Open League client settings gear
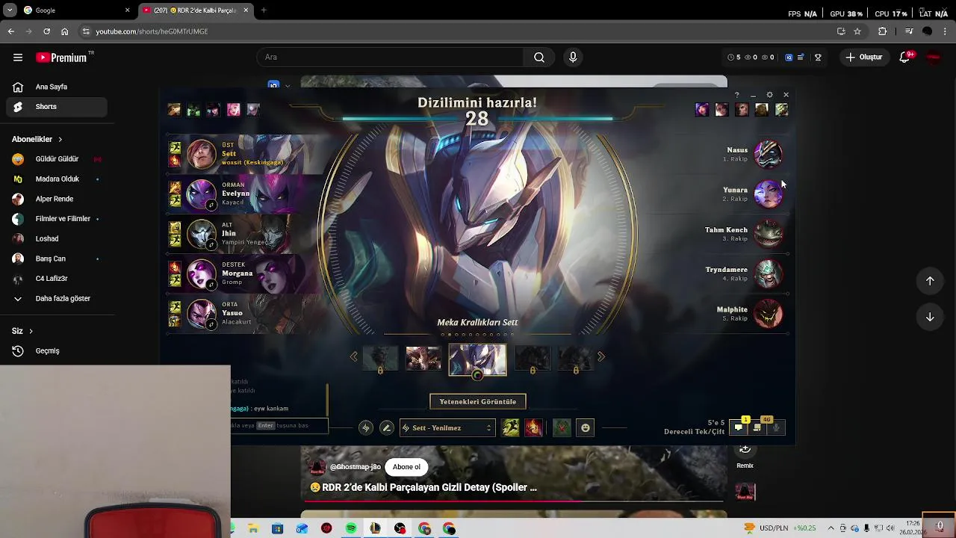Image resolution: width=956 pixels, height=538 pixels. point(769,95)
